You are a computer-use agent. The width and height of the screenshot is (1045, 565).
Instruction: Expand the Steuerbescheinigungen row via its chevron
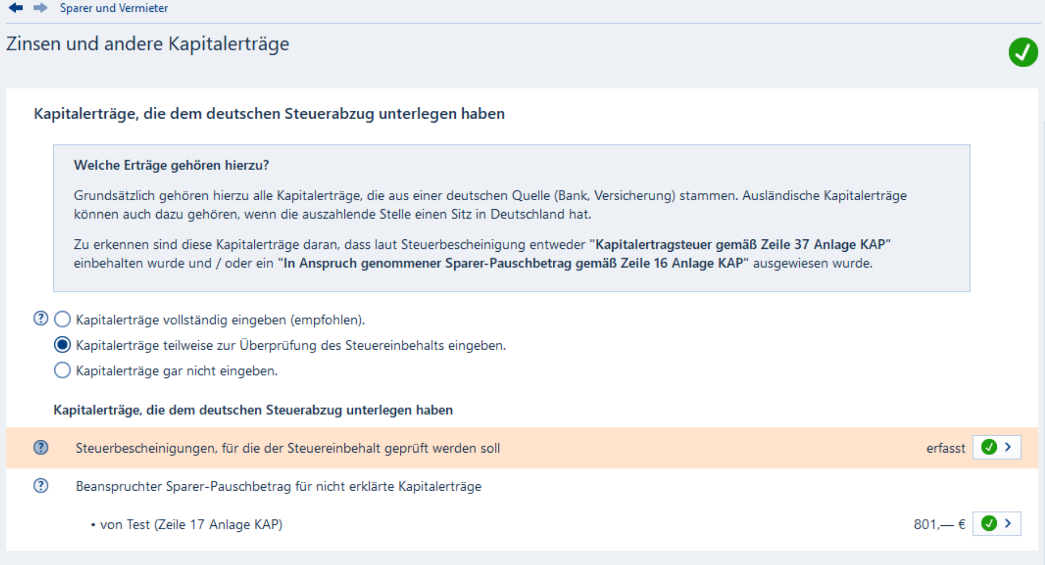[x=1008, y=448]
